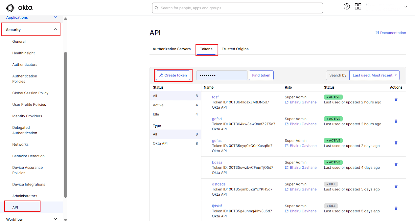
Task: Click the search magnifier icon
Action: [x=156, y=8]
